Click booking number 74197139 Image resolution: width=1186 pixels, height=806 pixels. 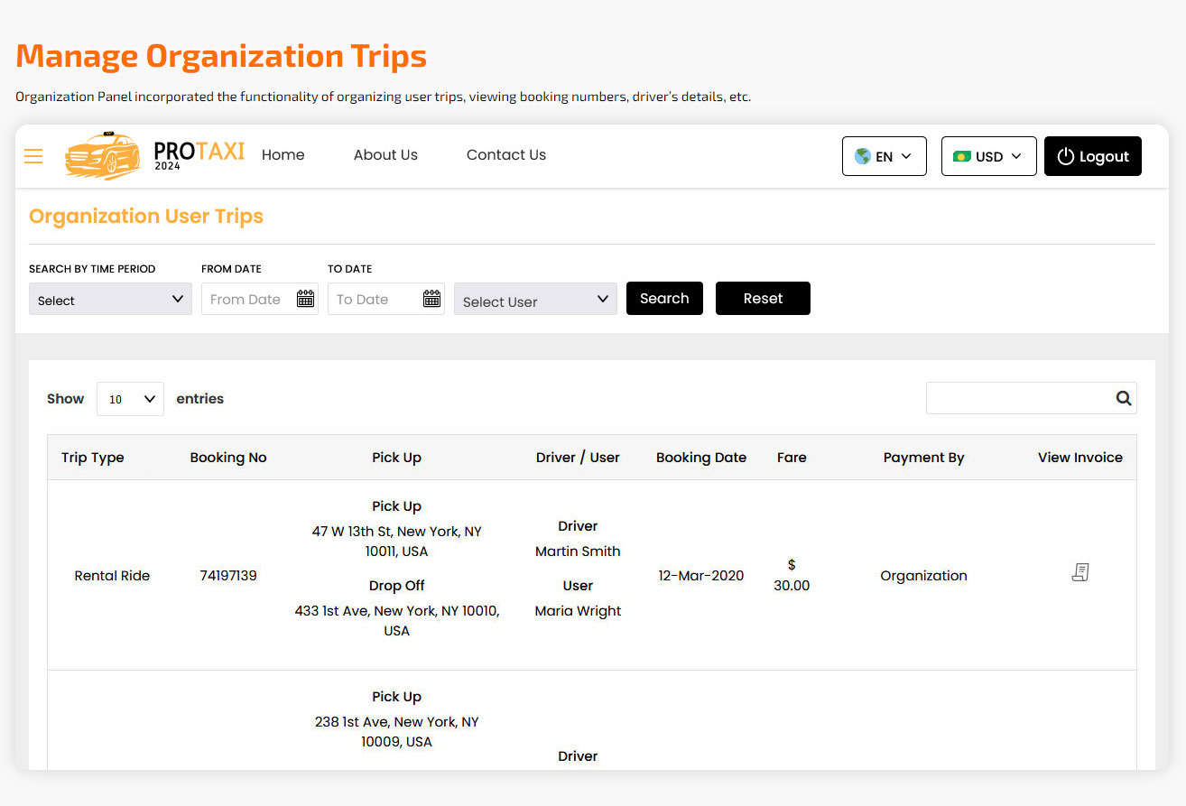coord(228,576)
